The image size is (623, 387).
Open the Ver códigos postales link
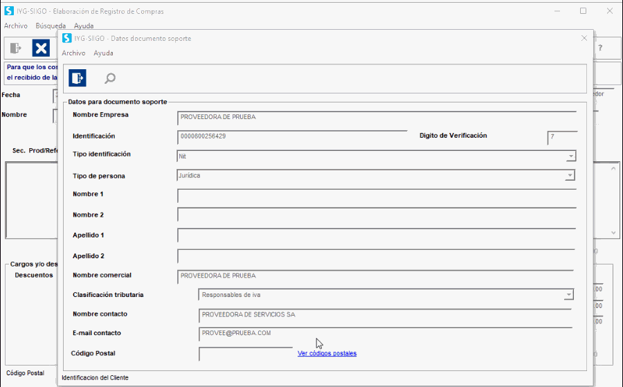pos(327,353)
